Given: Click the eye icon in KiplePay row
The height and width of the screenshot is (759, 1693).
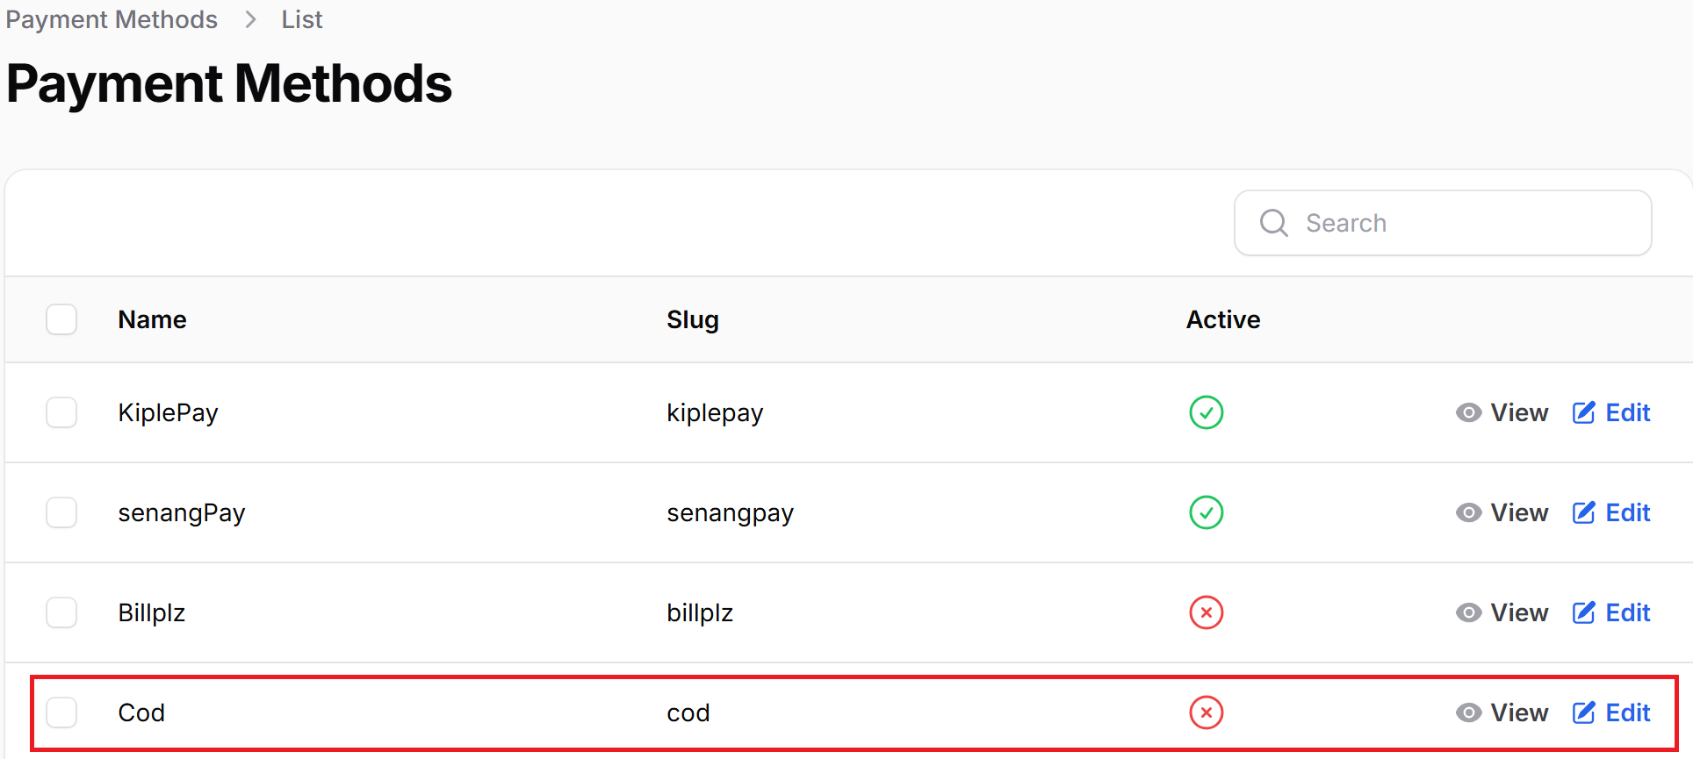Looking at the screenshot, I should (1468, 412).
